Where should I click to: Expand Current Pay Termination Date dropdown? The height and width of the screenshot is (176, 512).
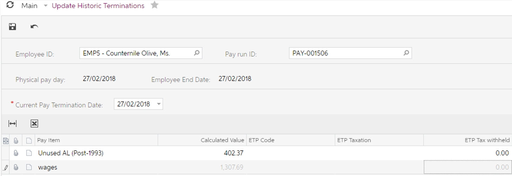click(159, 104)
